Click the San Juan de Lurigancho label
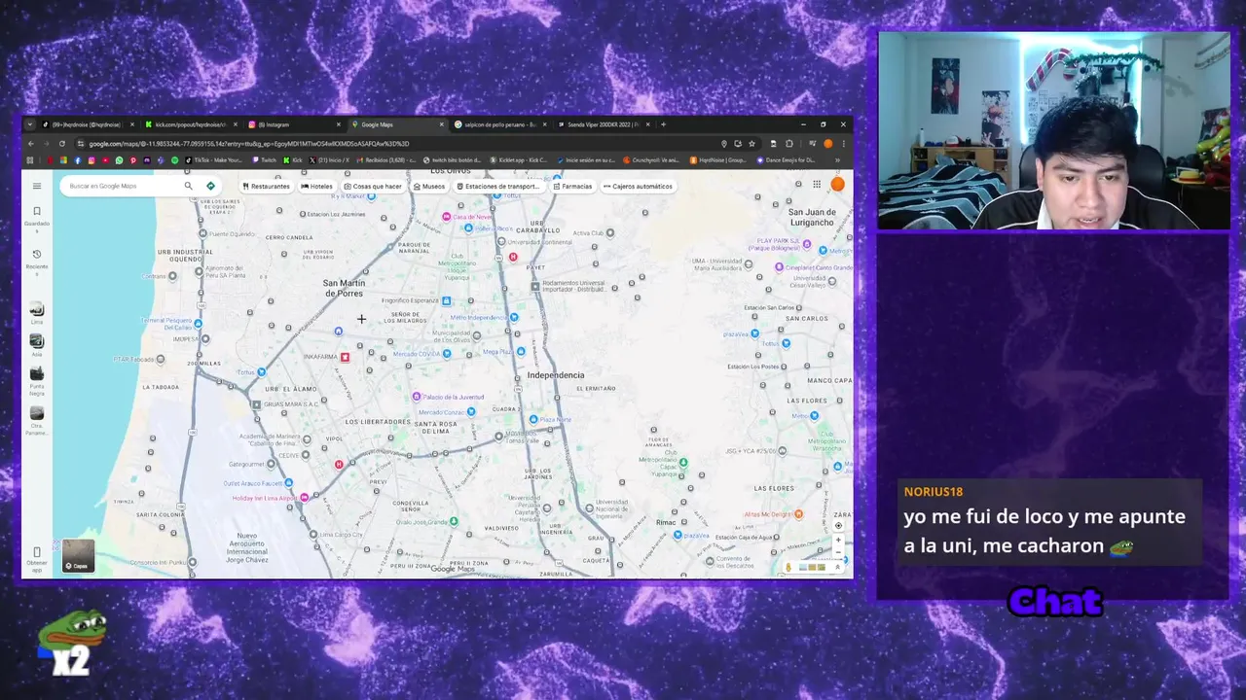Viewport: 1246px width, 700px height. (812, 217)
